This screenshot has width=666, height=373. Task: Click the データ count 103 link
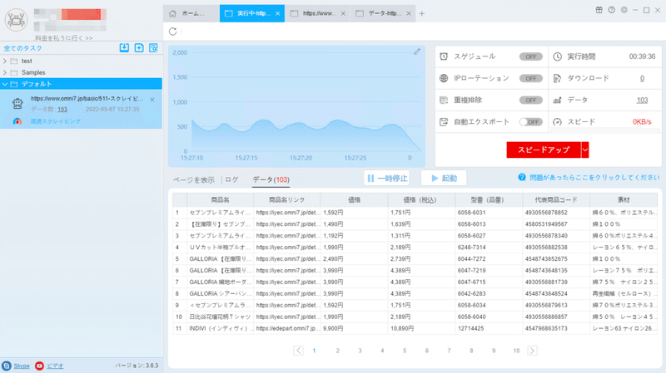click(642, 100)
